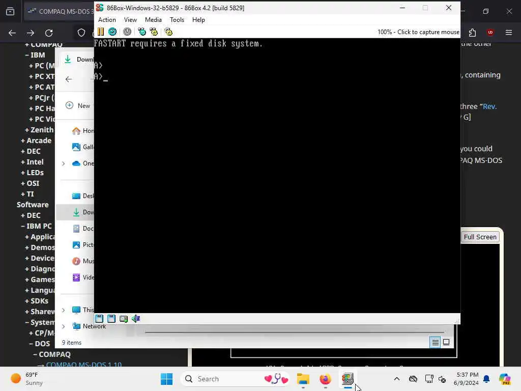Select the COMPAQ MS-DOS browser tab

59,11
